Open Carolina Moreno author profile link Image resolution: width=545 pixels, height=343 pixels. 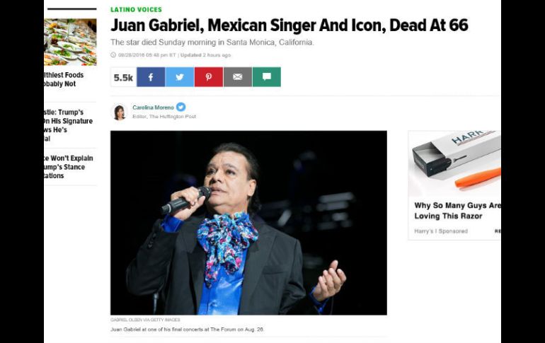[153, 107]
